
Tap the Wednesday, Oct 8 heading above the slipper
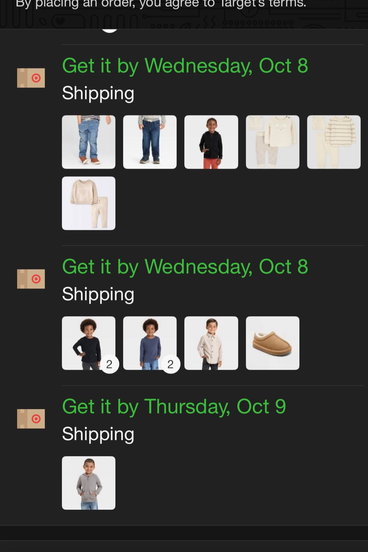coord(185,267)
